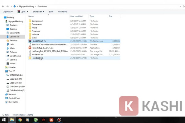
Task: Expand the Open button dropdown arrow
Action: pyautogui.click(x=27, y=12)
